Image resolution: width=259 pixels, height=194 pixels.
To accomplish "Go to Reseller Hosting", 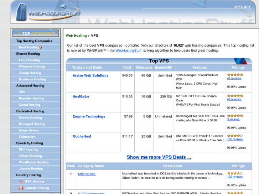I will point(32,98).
